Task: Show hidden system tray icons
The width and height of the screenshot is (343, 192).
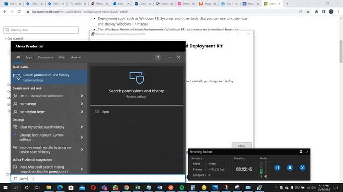Action: point(276,187)
